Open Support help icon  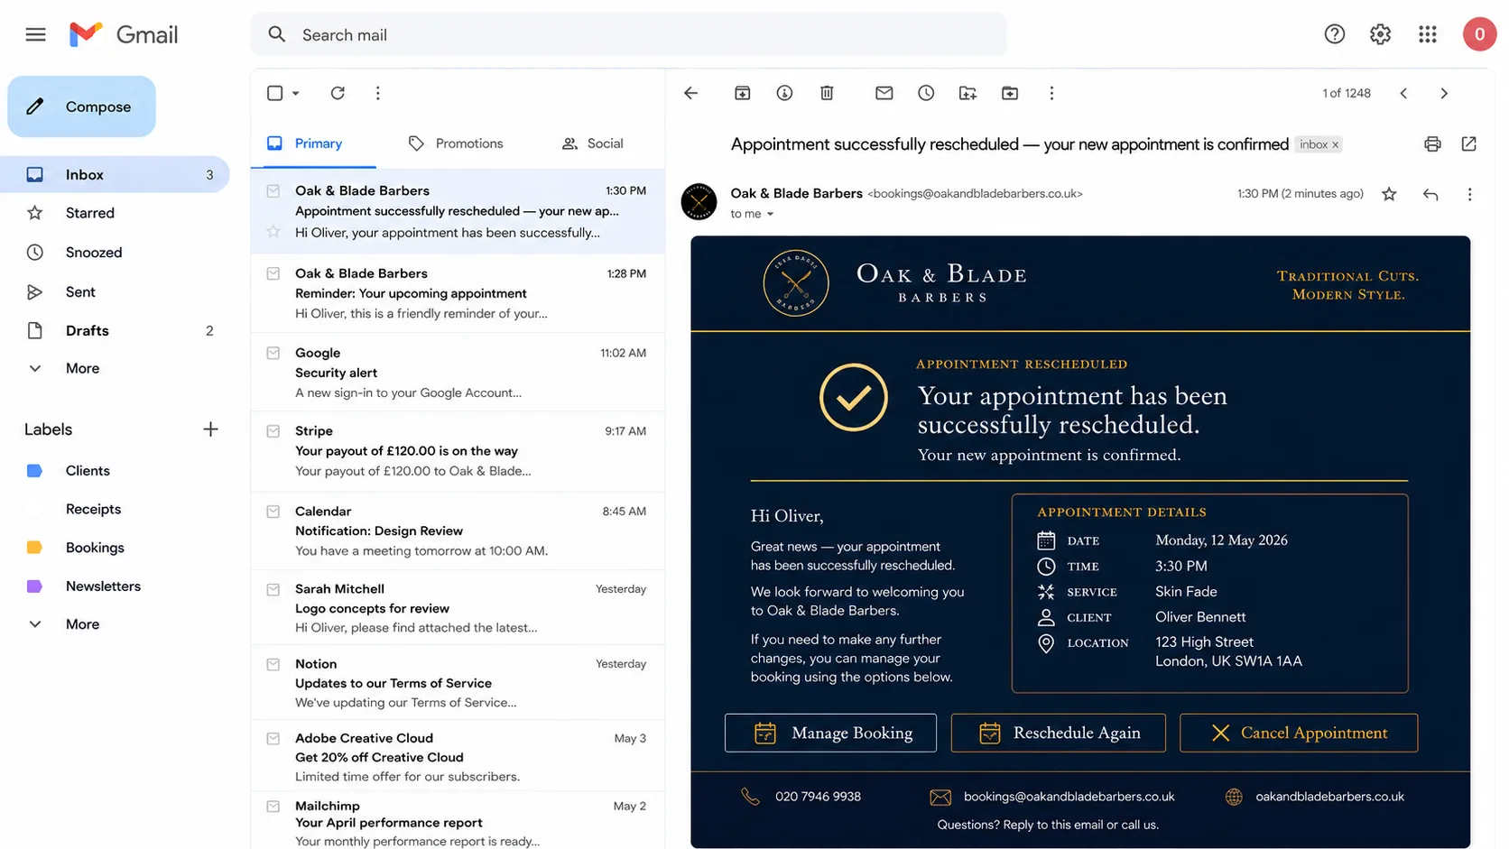pos(1334,34)
